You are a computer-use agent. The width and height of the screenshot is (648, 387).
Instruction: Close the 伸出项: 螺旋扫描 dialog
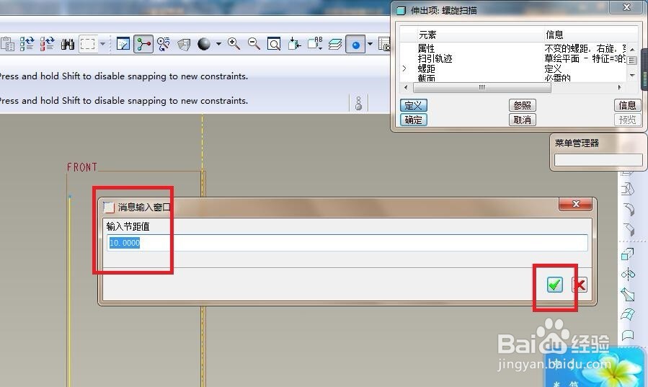click(626, 7)
